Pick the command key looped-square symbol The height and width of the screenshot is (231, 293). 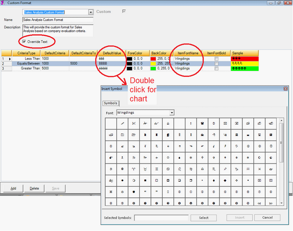point(111,192)
